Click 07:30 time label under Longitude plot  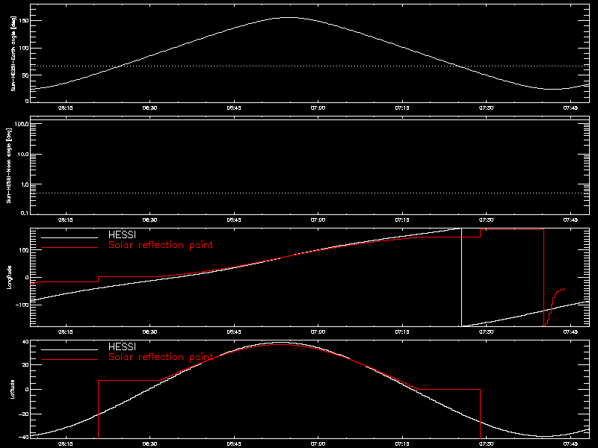pos(486,332)
